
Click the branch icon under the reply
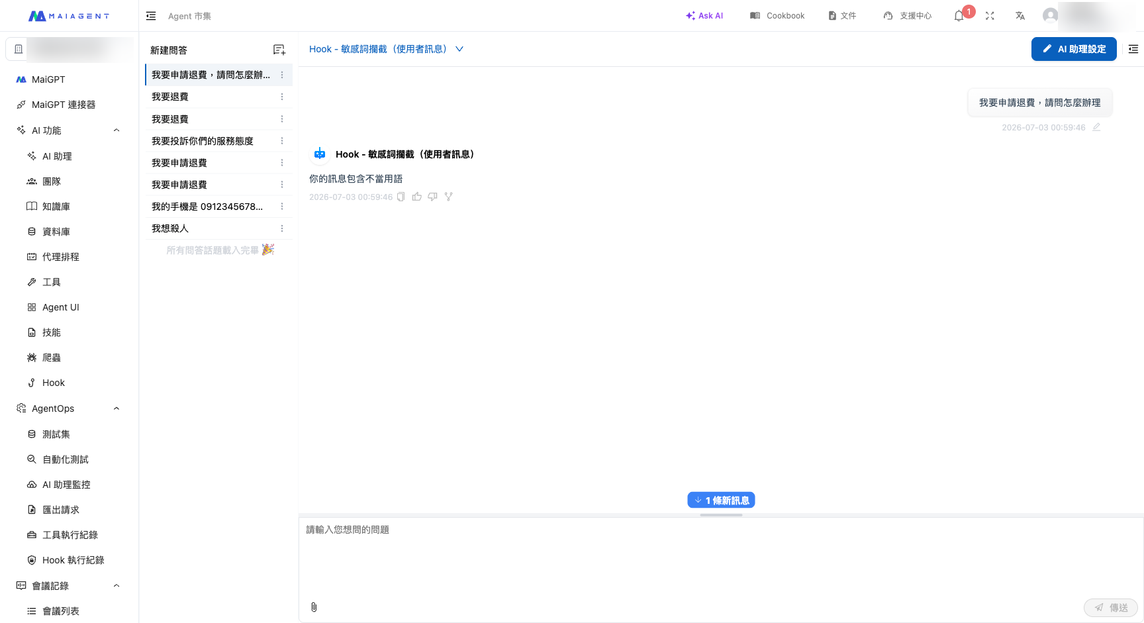pyautogui.click(x=448, y=197)
